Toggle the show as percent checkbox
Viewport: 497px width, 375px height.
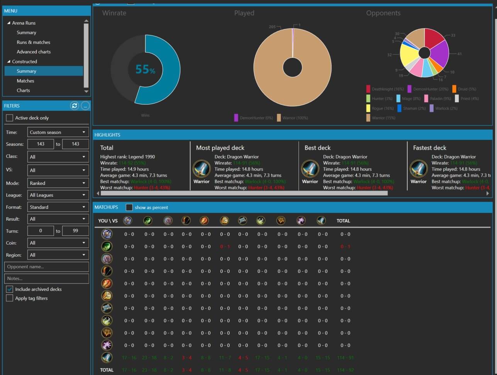(129, 208)
